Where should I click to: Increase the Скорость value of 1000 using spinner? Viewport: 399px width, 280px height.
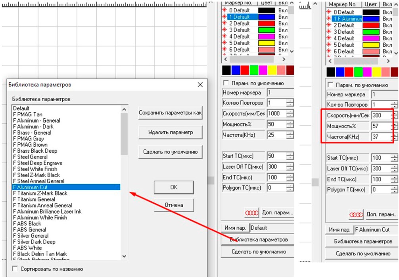pos(290,112)
